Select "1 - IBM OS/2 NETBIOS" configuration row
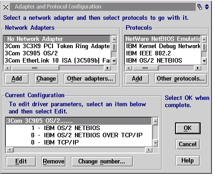The width and height of the screenshot is (215, 176). (79, 128)
